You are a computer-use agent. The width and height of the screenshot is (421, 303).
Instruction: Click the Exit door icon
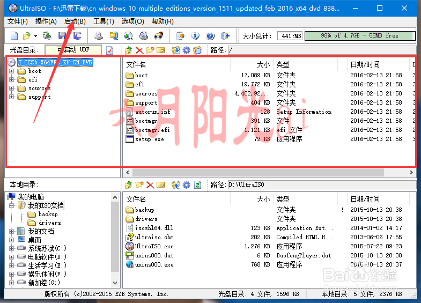(225, 36)
